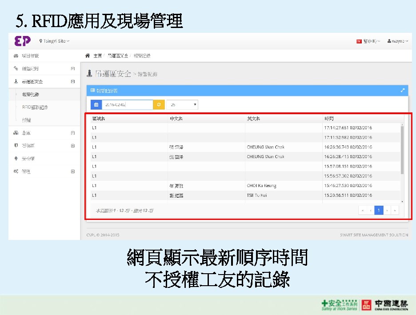Screen dimensions: 416x315
Task: Go to previous page with single-left arrow
Action: (x=371, y=210)
